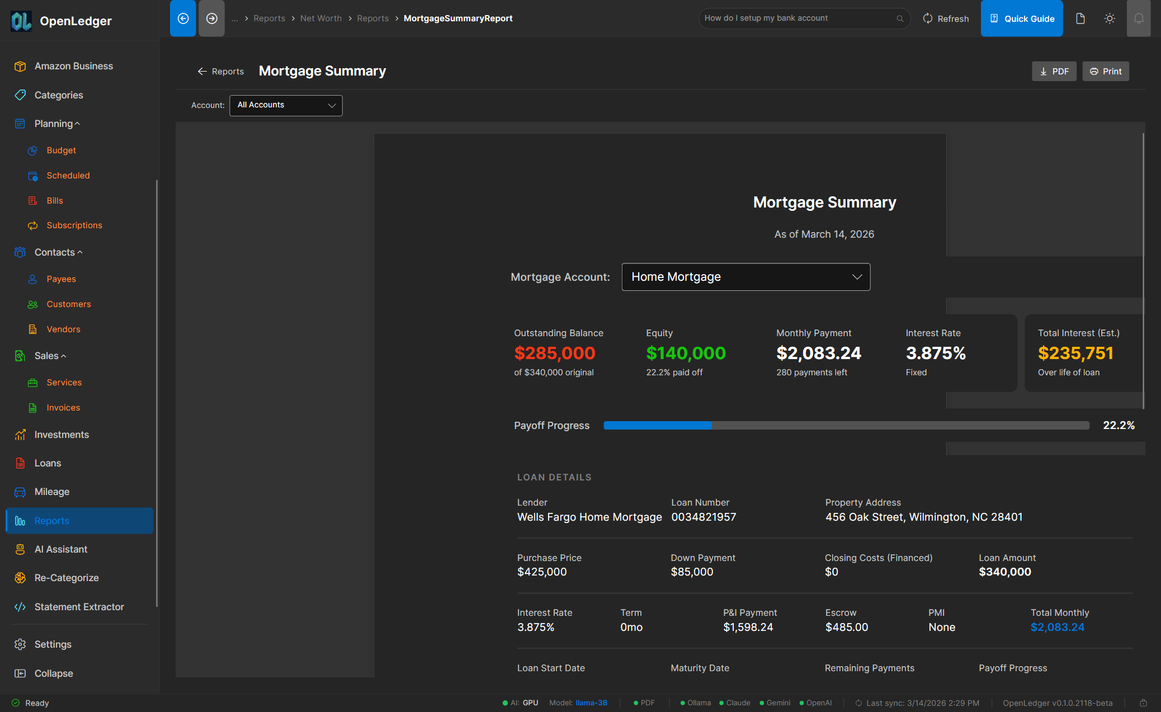Screen dimensions: 1161x712
Task: Launch the Statement Extractor tool
Action: (x=79, y=606)
